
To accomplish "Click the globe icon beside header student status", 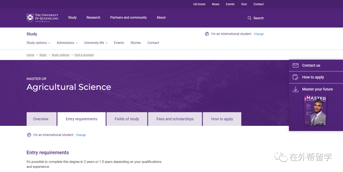I will (x=207, y=34).
